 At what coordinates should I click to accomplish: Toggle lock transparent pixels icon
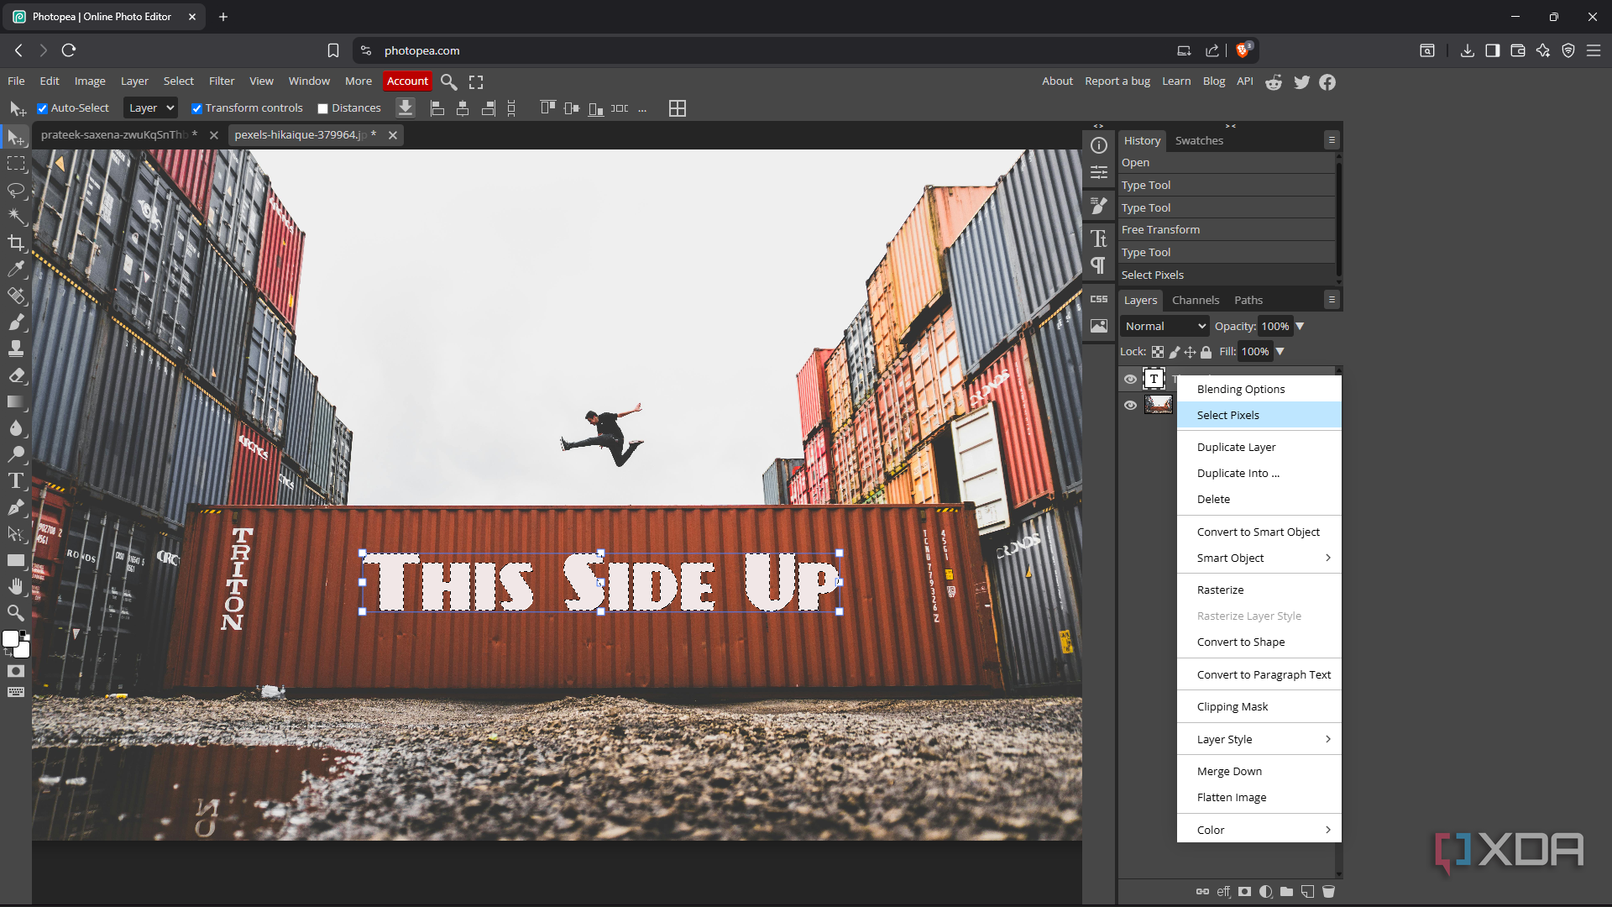click(1158, 352)
